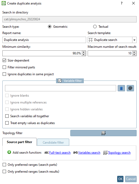The width and height of the screenshot is (139, 184).
Task: Check Ignore duplicates in same project
Action: [4, 74]
